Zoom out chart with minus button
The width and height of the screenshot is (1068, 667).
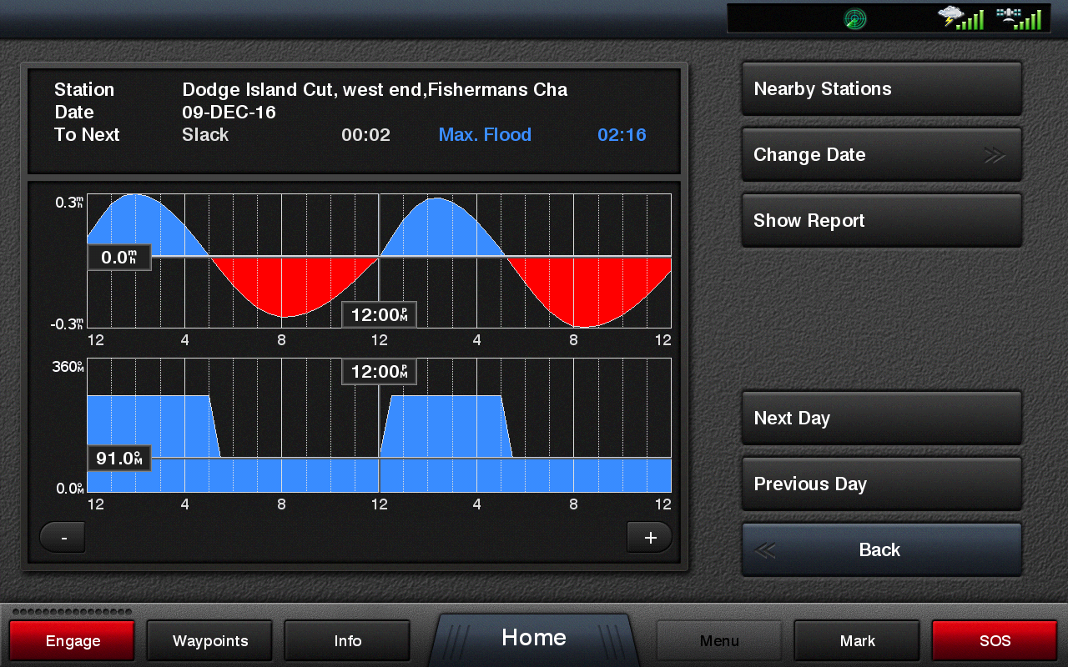[63, 538]
